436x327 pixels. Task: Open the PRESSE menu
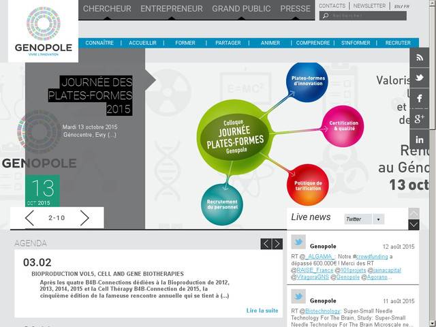click(295, 9)
